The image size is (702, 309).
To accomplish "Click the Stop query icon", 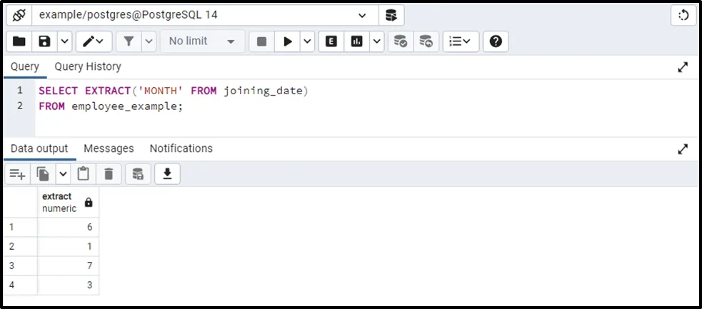I will pos(261,41).
